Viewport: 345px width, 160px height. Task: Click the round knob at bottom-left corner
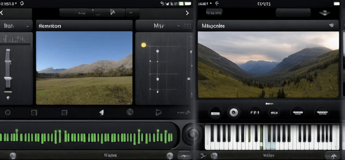point(13,156)
